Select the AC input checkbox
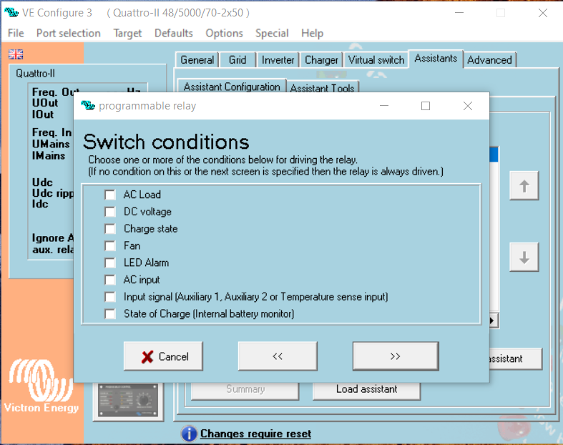This screenshot has height=445, width=563. tap(110, 280)
